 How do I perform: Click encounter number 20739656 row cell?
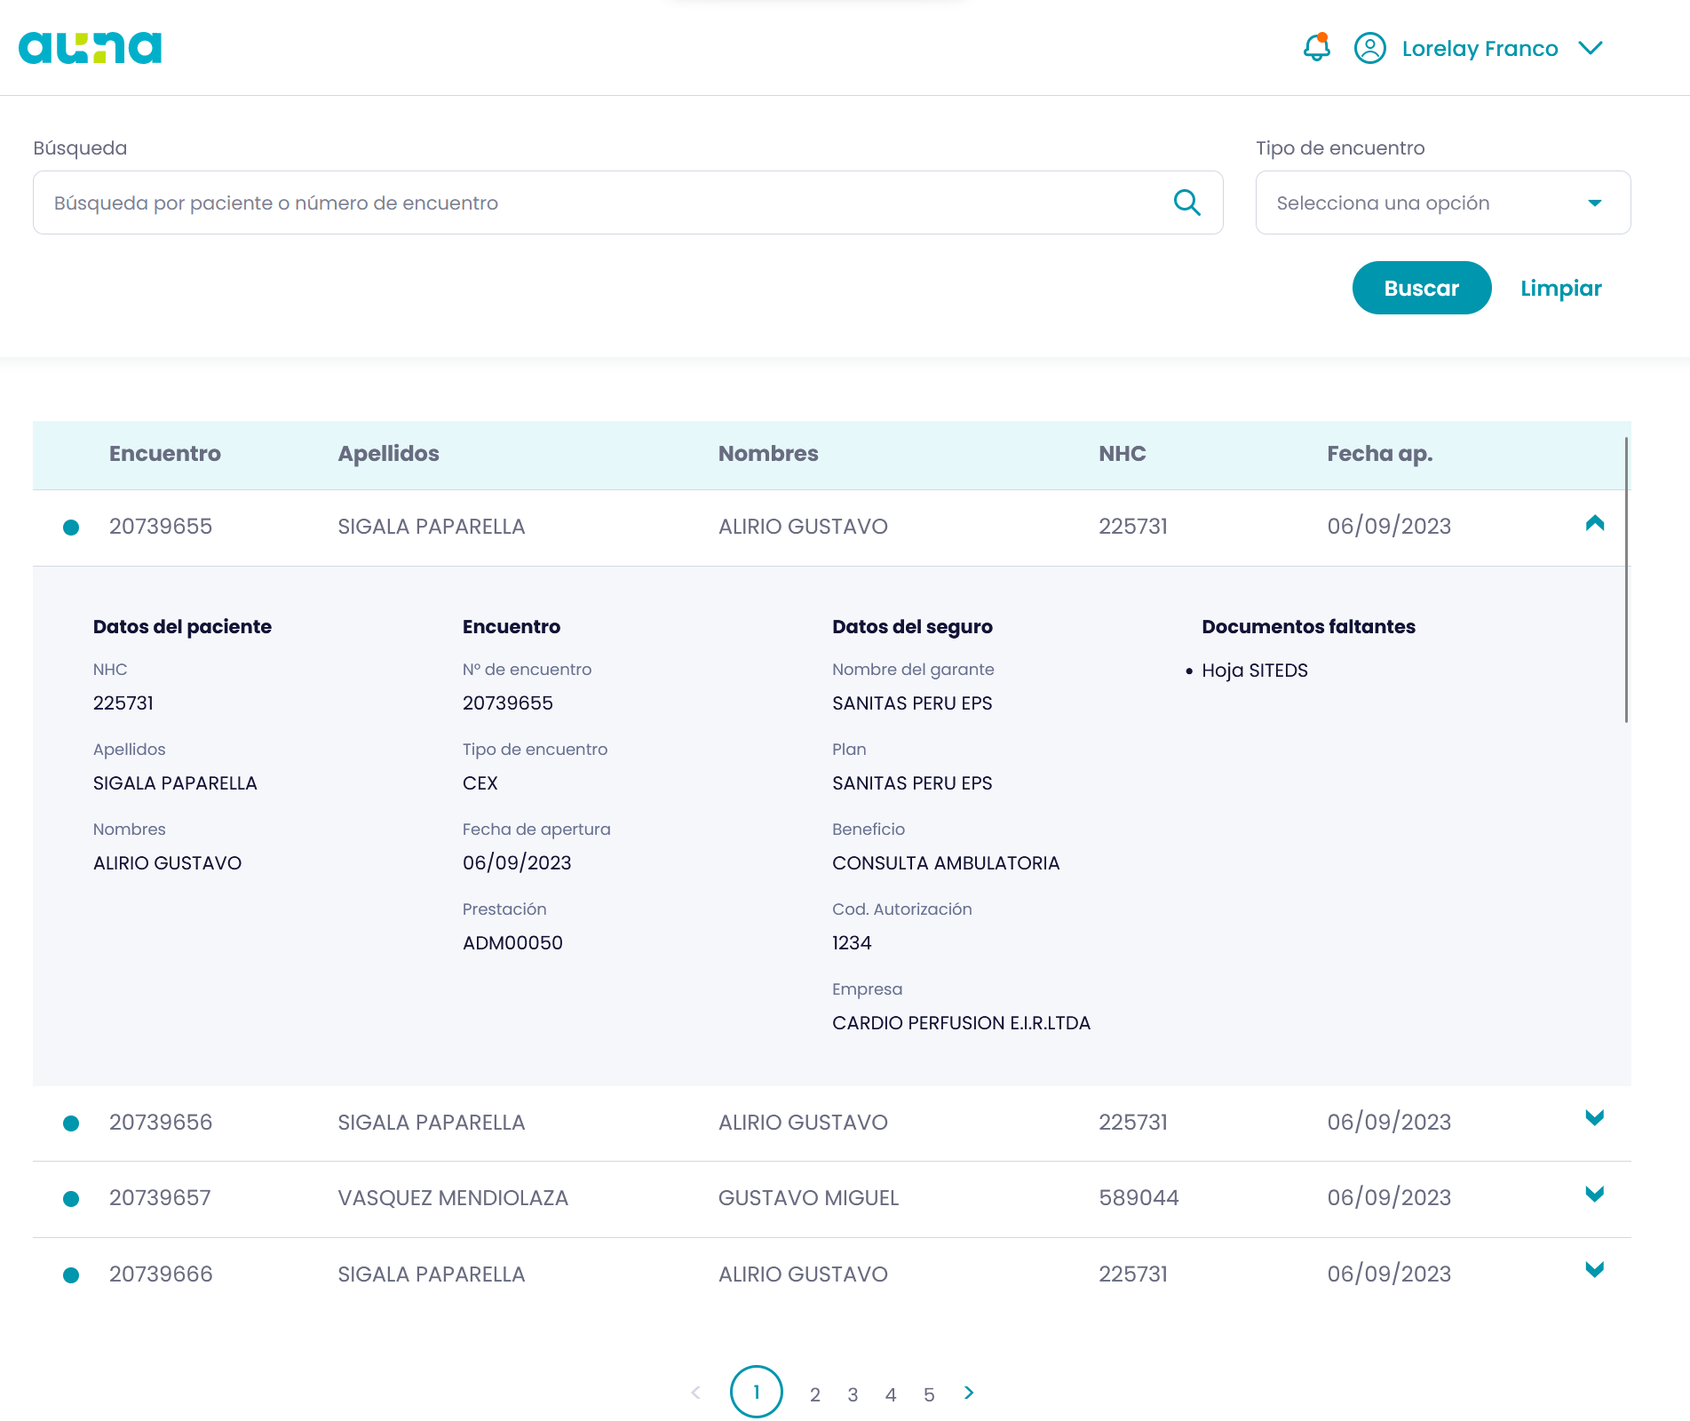(161, 1123)
